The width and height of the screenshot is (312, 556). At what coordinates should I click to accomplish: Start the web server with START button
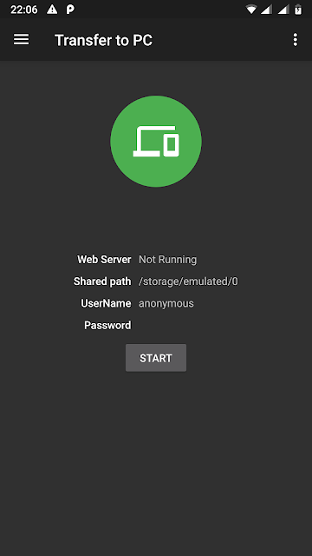pos(156,358)
